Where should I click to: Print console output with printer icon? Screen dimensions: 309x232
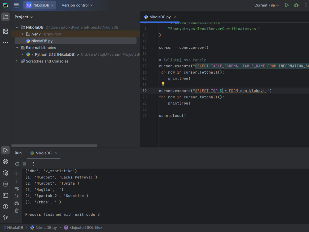pyautogui.click(x=17, y=203)
